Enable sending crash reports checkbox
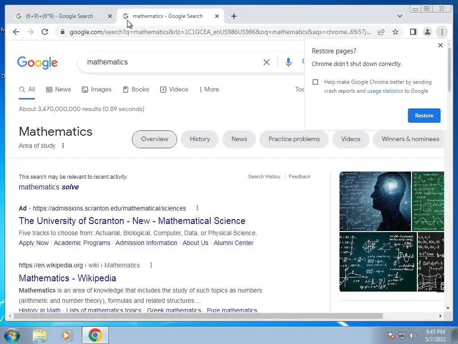 click(315, 82)
